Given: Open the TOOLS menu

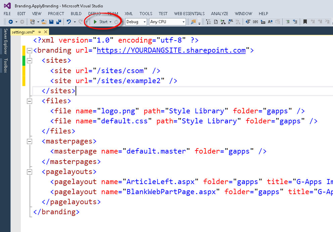Looking at the screenshot, I should (x=146, y=13).
